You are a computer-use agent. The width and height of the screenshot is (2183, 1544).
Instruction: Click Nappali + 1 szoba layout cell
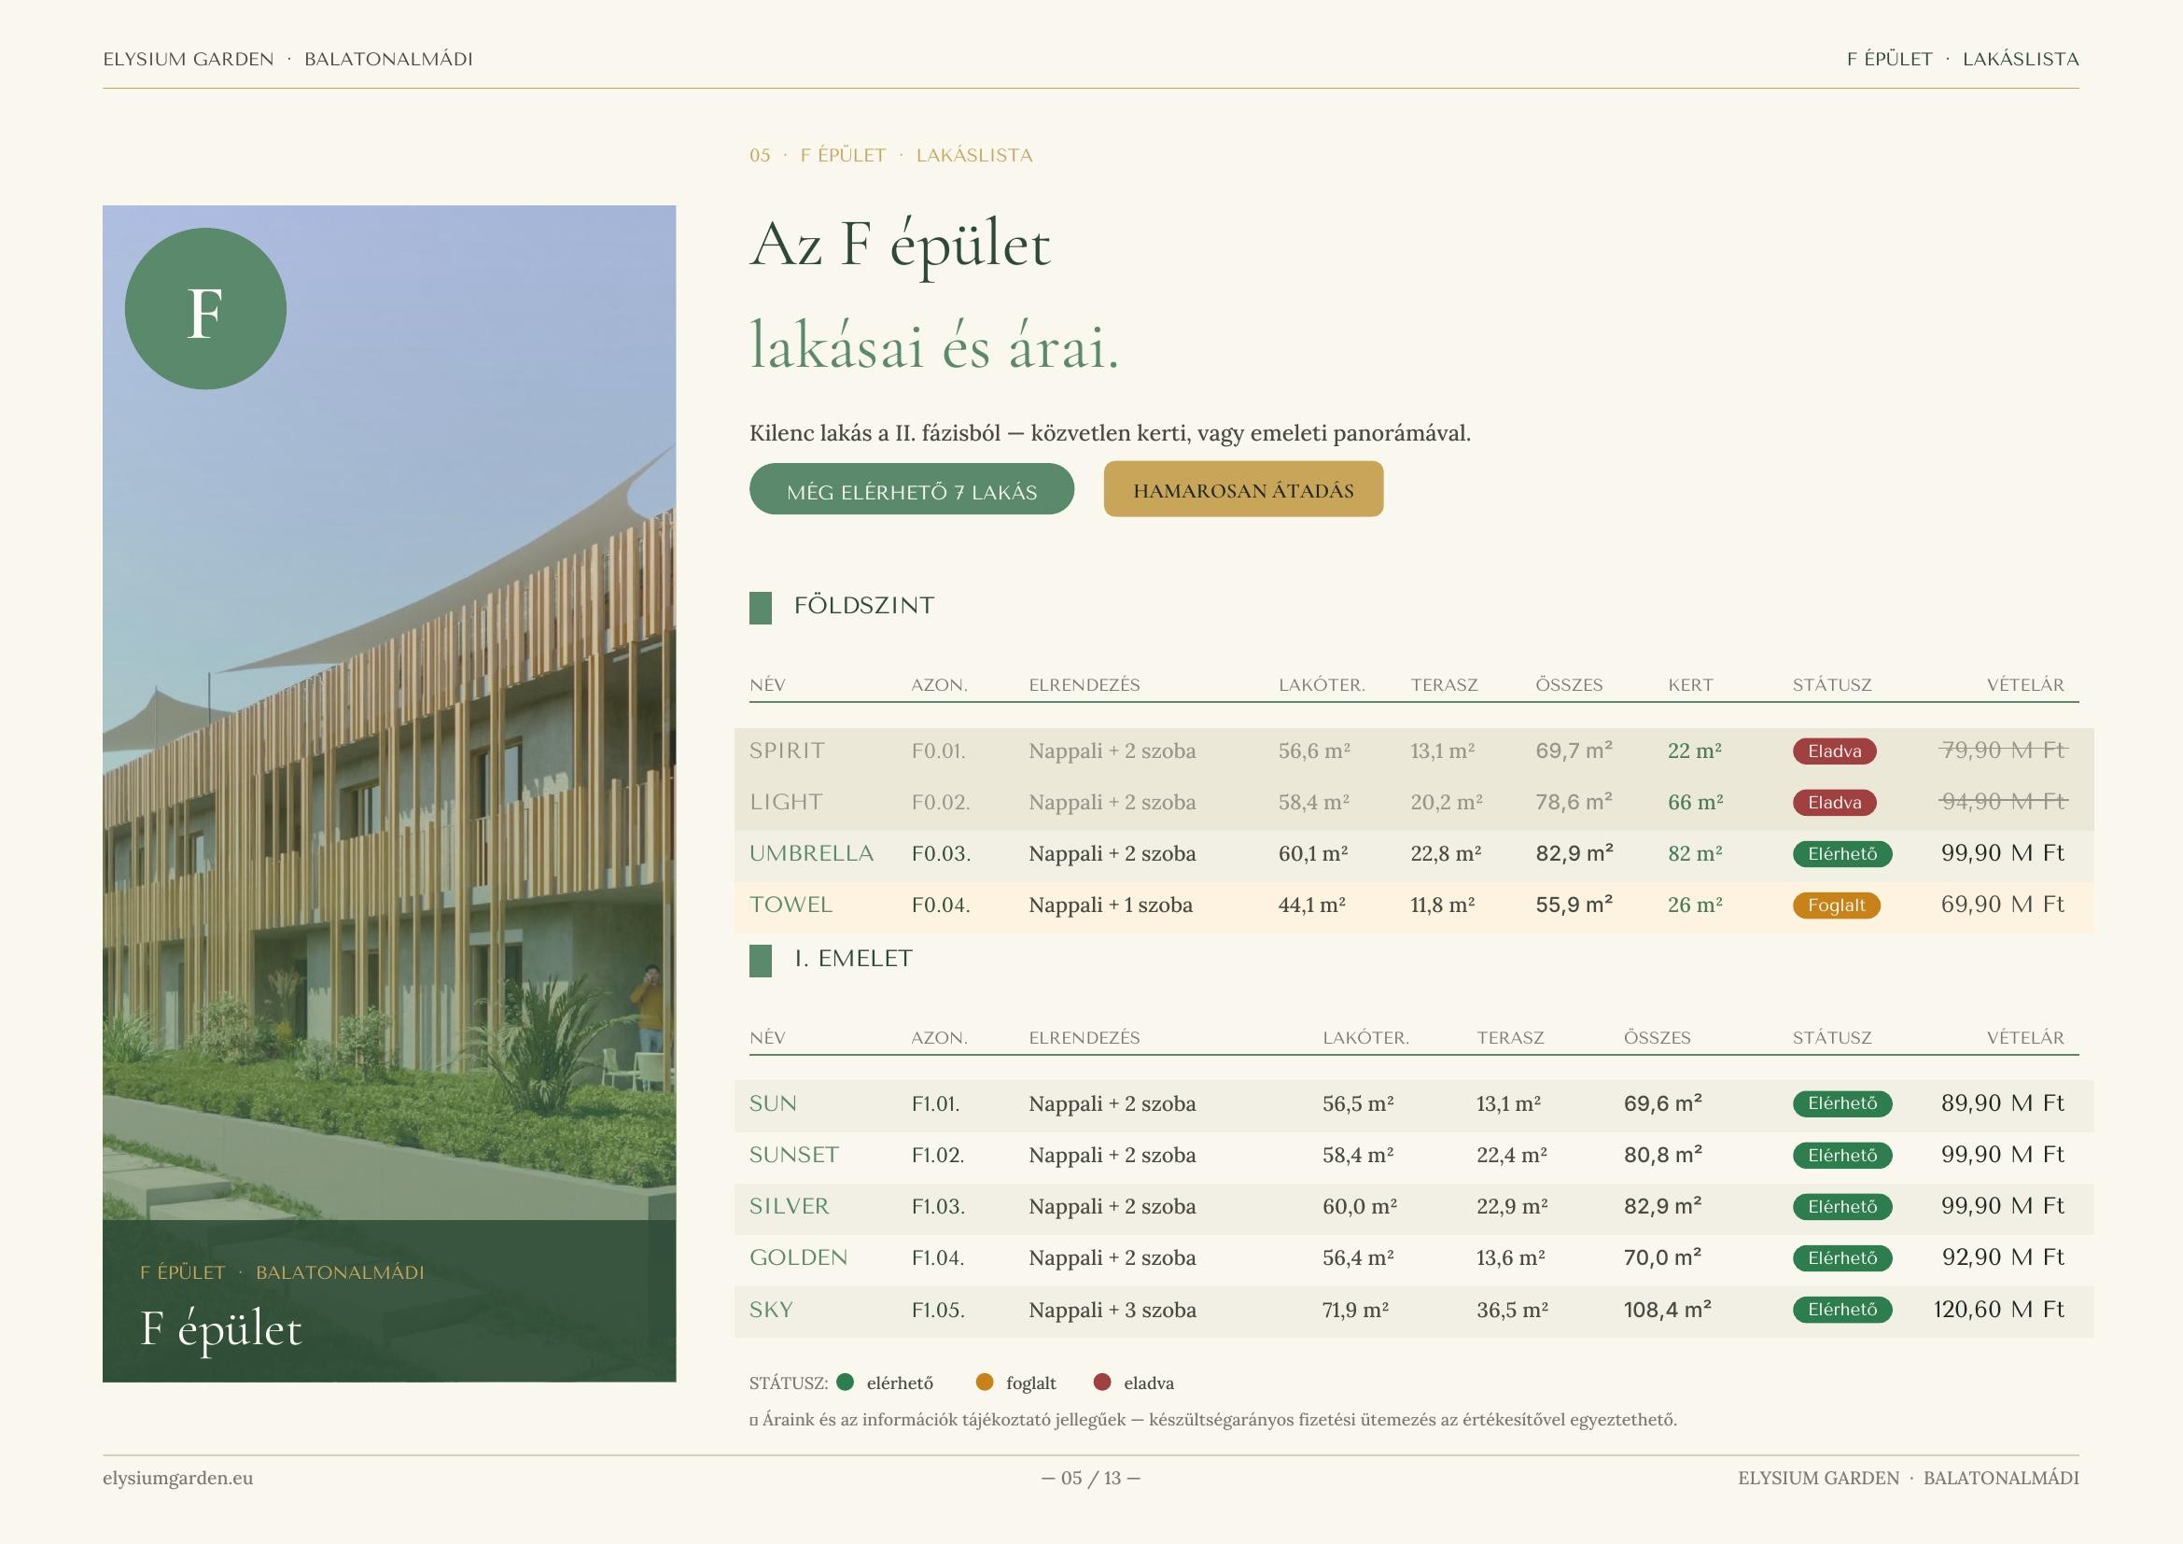click(x=1110, y=905)
